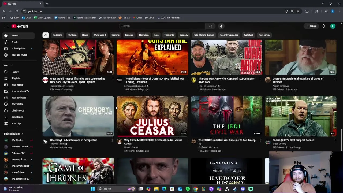
Task: Expand the Subscriptions section header
Action: pos(13,133)
